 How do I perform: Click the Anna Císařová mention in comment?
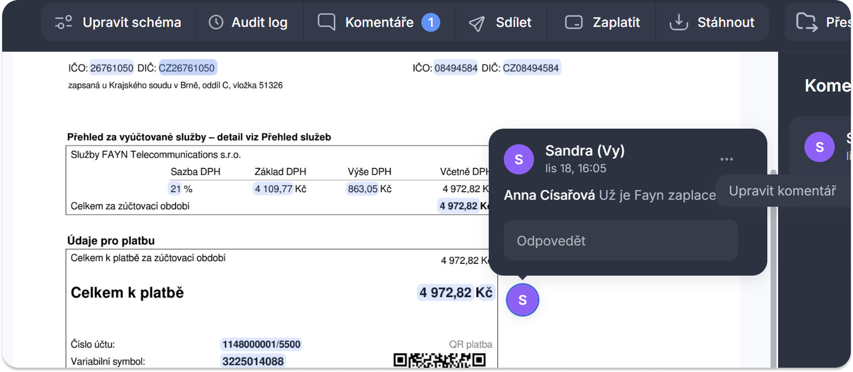pyautogui.click(x=549, y=195)
